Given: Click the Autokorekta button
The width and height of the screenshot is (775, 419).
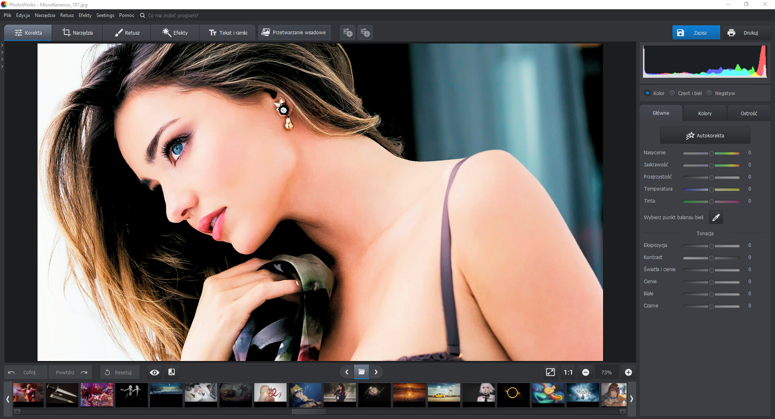Looking at the screenshot, I should 705,135.
